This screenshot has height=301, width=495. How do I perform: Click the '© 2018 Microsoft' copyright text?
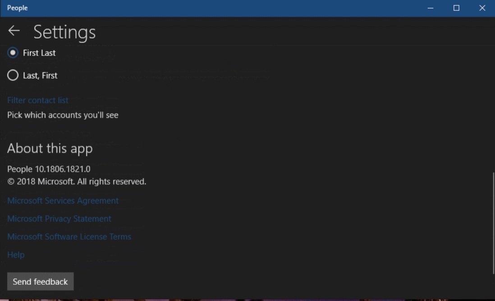tap(77, 181)
